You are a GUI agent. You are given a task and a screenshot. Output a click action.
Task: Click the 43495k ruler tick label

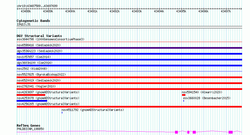coord(181,11)
